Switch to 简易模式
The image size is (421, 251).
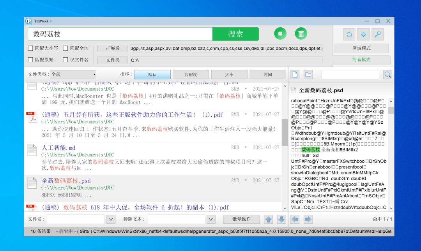pos(361,60)
